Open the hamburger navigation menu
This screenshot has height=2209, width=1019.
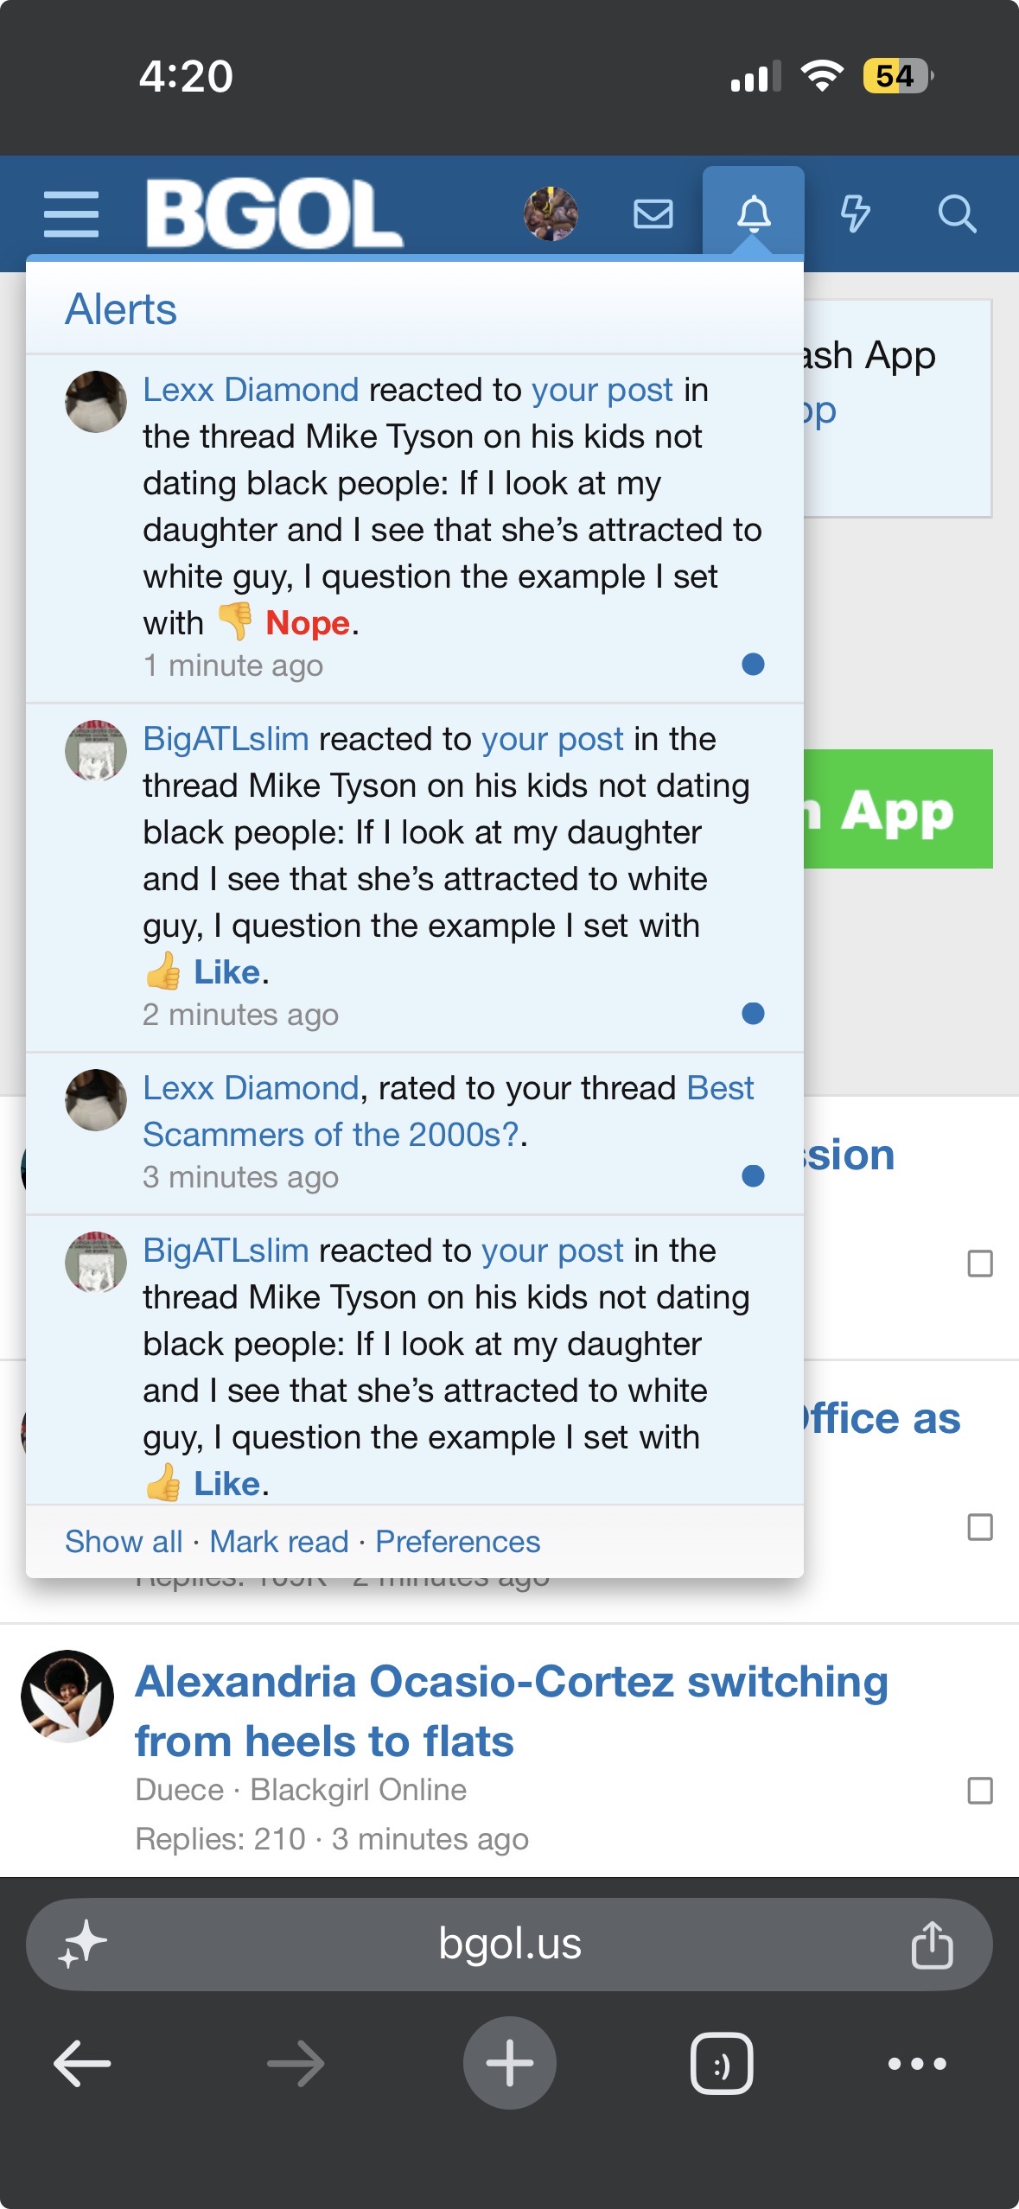coord(71,214)
